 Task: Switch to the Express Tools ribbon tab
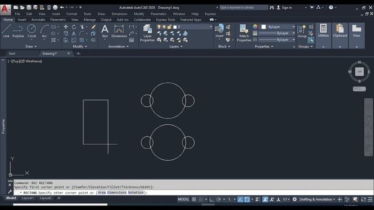[x=165, y=20]
